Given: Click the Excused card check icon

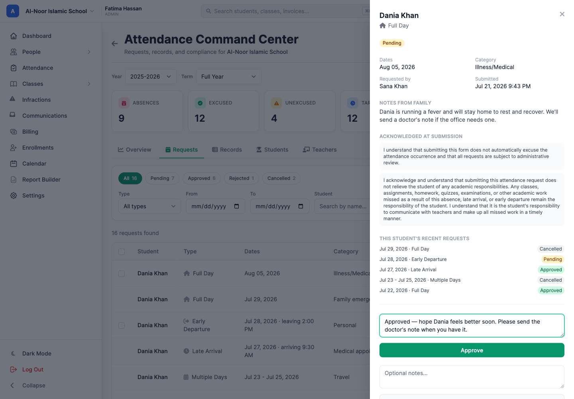Looking at the screenshot, I should coord(200,103).
